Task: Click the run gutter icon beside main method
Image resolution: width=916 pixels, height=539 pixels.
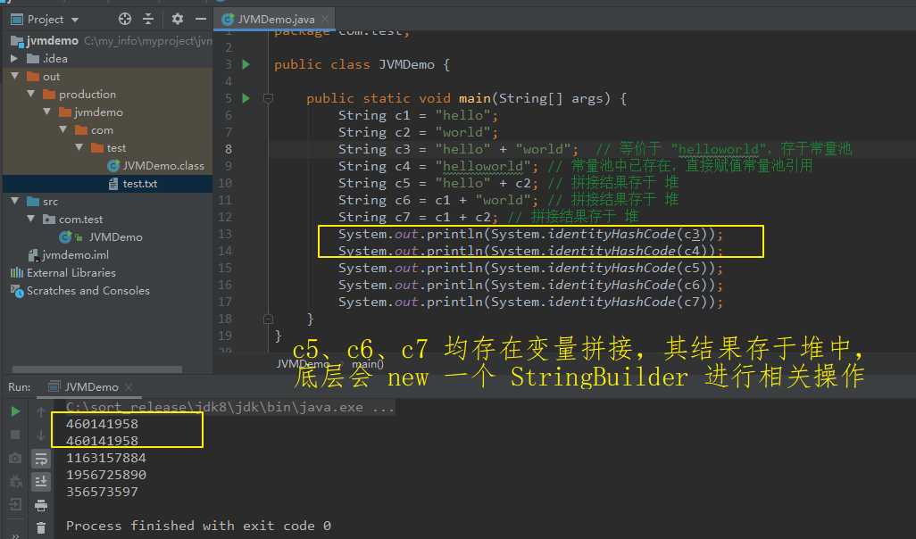Action: pyautogui.click(x=246, y=98)
